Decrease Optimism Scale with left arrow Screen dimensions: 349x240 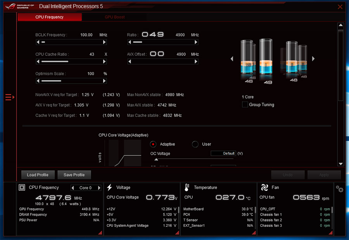(x=38, y=81)
